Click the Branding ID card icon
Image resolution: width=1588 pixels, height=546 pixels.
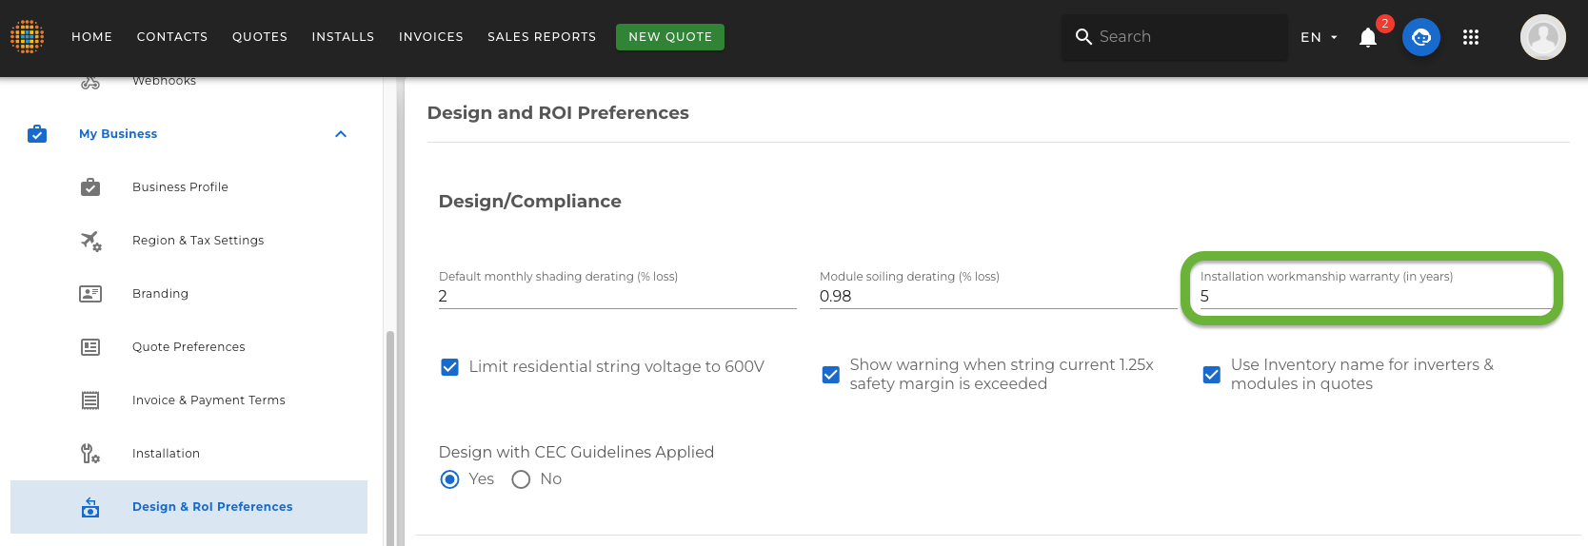[90, 294]
